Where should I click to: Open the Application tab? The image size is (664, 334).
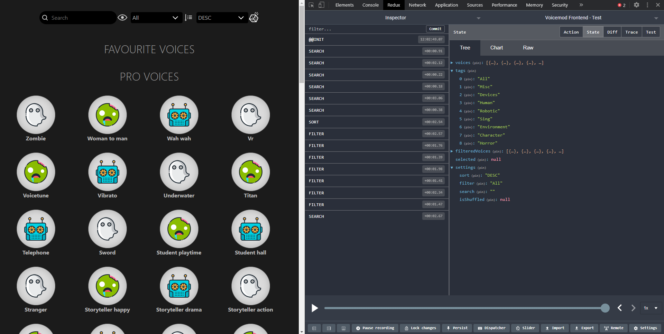[446, 5]
